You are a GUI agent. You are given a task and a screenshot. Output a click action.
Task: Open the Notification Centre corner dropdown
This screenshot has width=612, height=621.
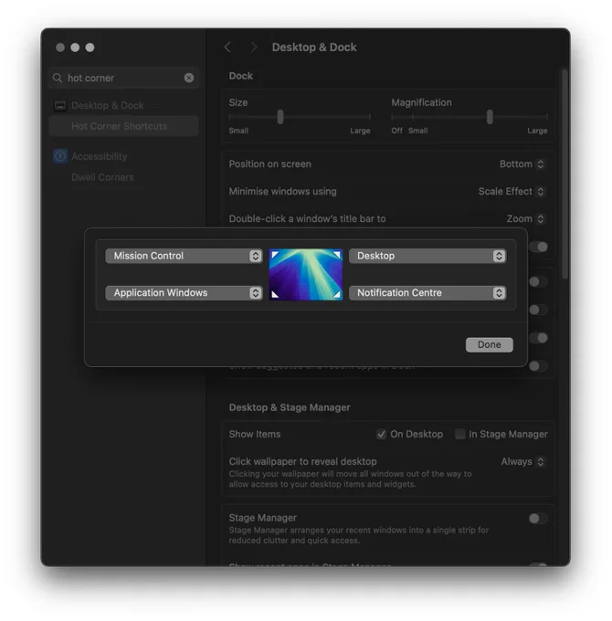point(427,293)
